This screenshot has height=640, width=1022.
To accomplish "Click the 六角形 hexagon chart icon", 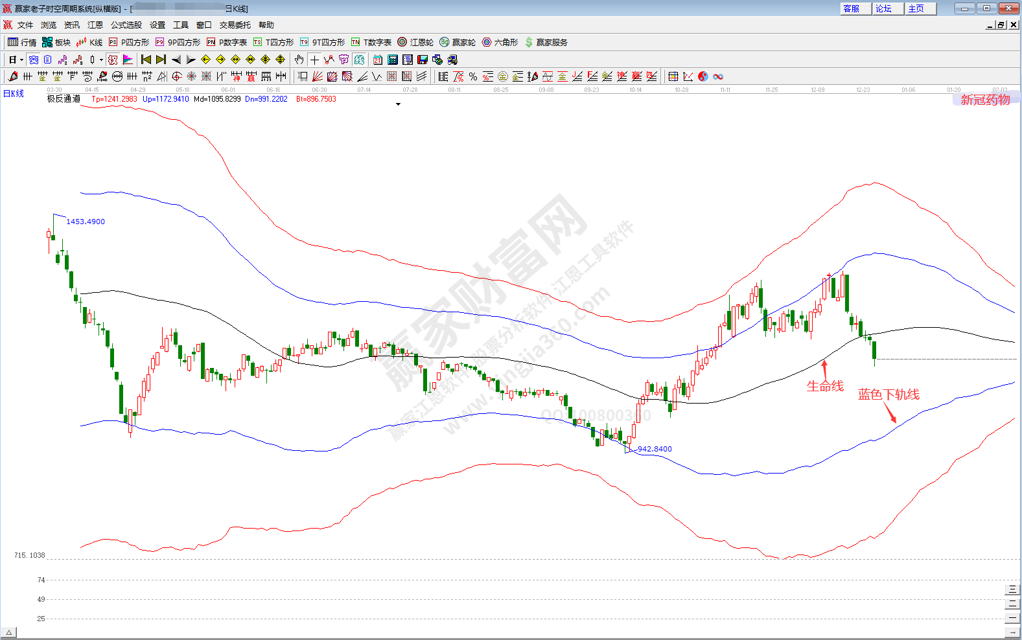I will click(500, 42).
